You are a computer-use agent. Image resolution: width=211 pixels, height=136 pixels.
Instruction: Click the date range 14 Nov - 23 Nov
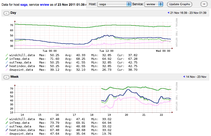click(196, 77)
